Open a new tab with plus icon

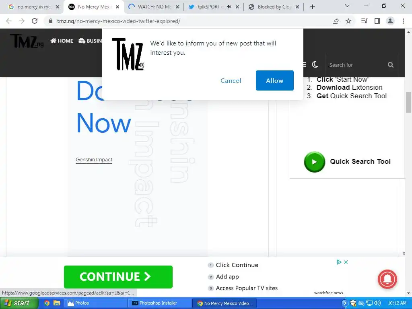tap(312, 7)
